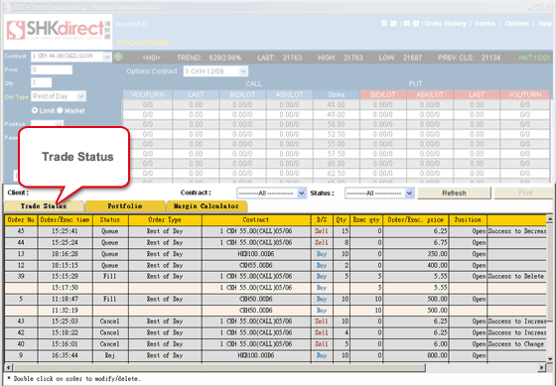The width and height of the screenshot is (556, 386).
Task: Click the Order/Exec time column header
Action: pos(65,220)
